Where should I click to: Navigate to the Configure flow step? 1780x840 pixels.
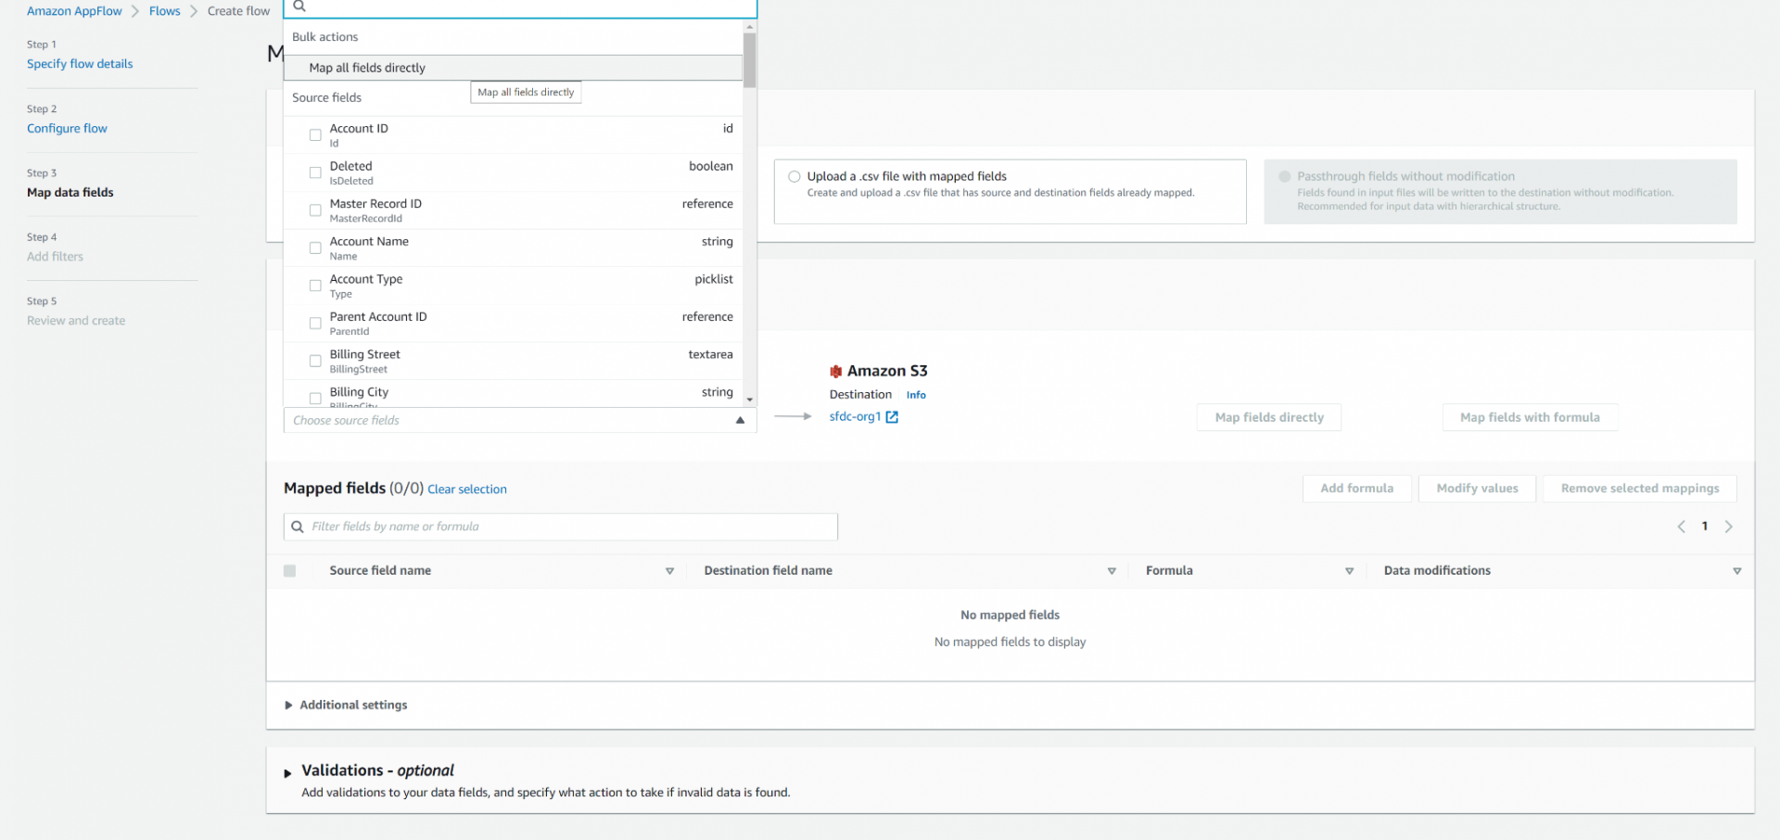click(x=67, y=128)
